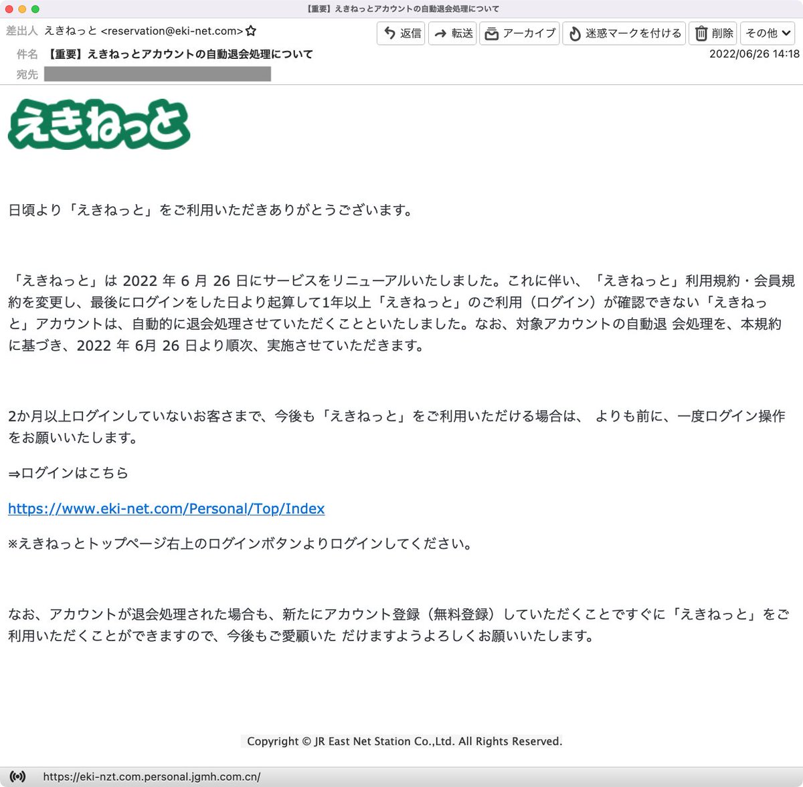
Task: Click the えきねっと green logo image
Action: point(99,124)
